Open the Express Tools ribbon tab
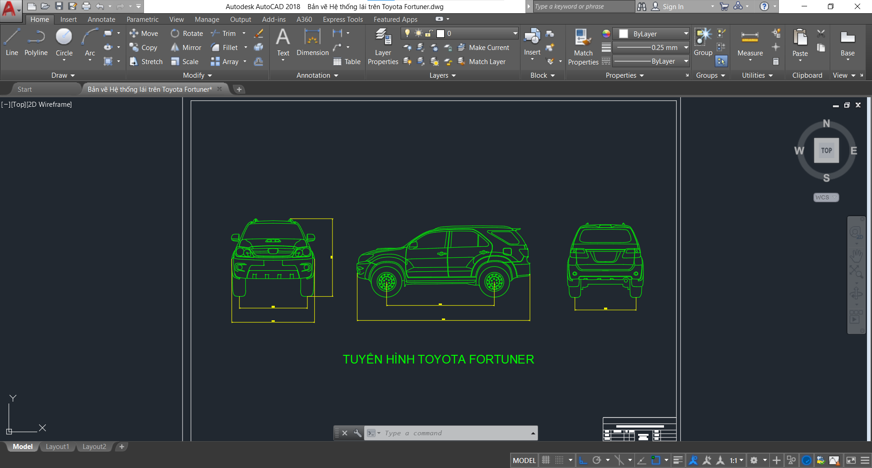Viewport: 872px width, 468px height. (343, 20)
